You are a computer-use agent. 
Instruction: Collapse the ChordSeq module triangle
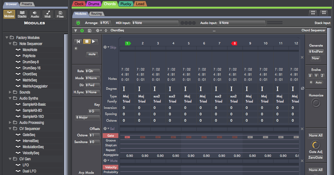76,31
